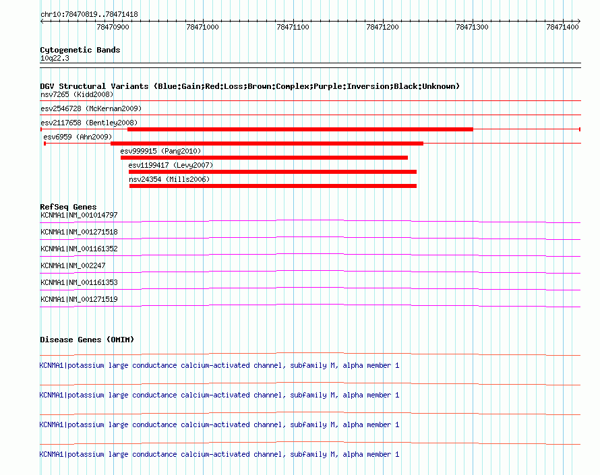
Task: Click the 78471100 ruler tick label
Action: (x=293, y=27)
